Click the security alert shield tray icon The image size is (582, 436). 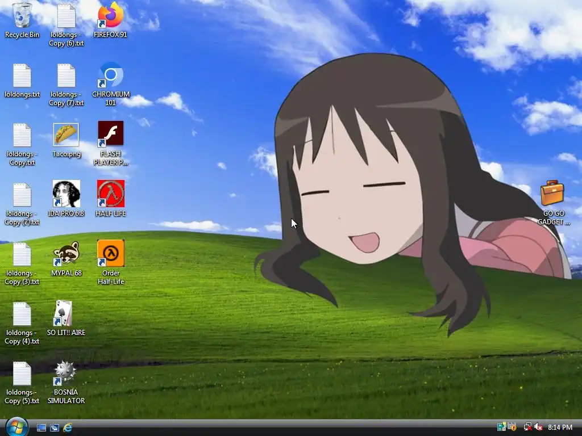pyautogui.click(x=513, y=427)
